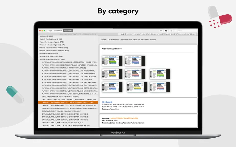Expand the Adrenergic Agonists [MoA] category
Screen dimensions: 236x147
pyautogui.click(x=39, y=53)
